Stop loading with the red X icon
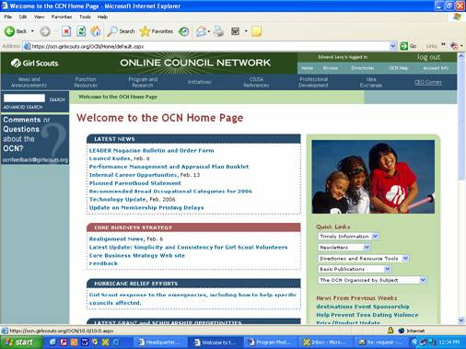This screenshot has height=349, width=466. (66, 31)
